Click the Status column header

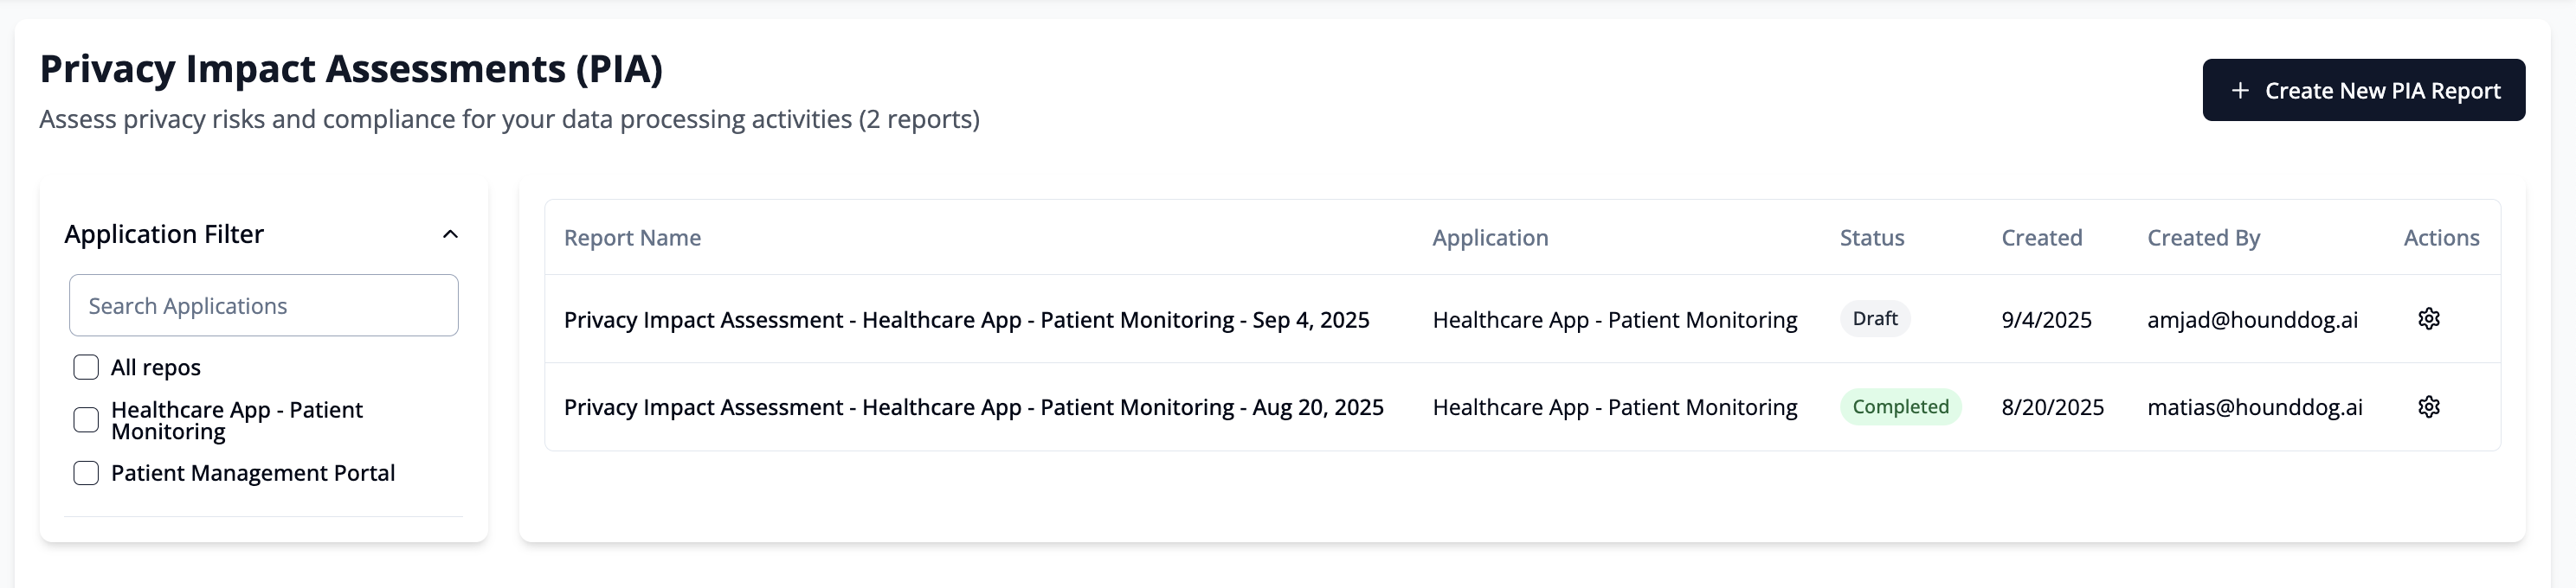1871,238
